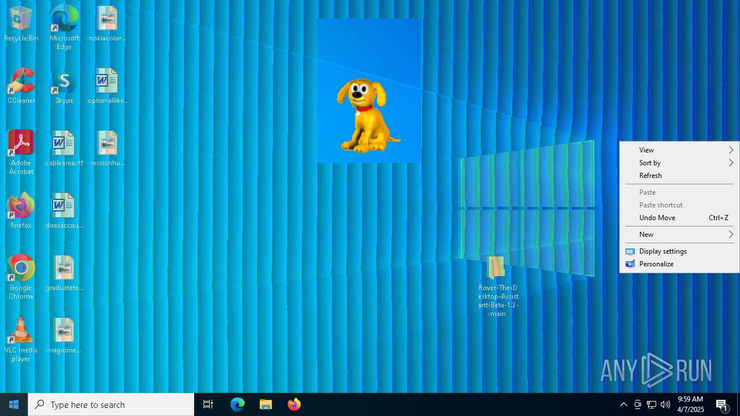
Task: Open the volume speaker tray icon
Action: tap(665, 404)
